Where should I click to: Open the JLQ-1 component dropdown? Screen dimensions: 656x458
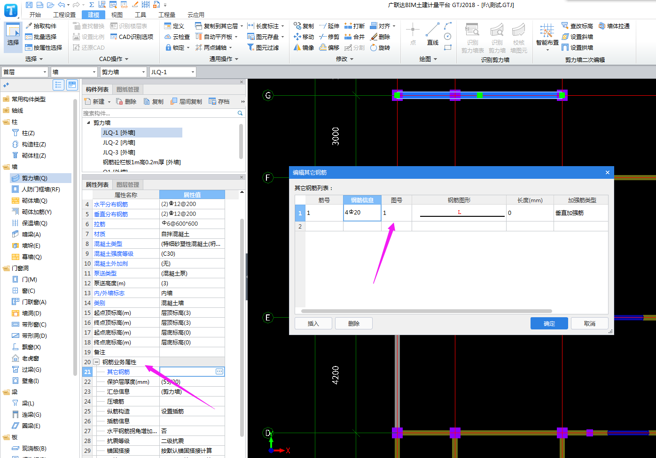[172, 72]
